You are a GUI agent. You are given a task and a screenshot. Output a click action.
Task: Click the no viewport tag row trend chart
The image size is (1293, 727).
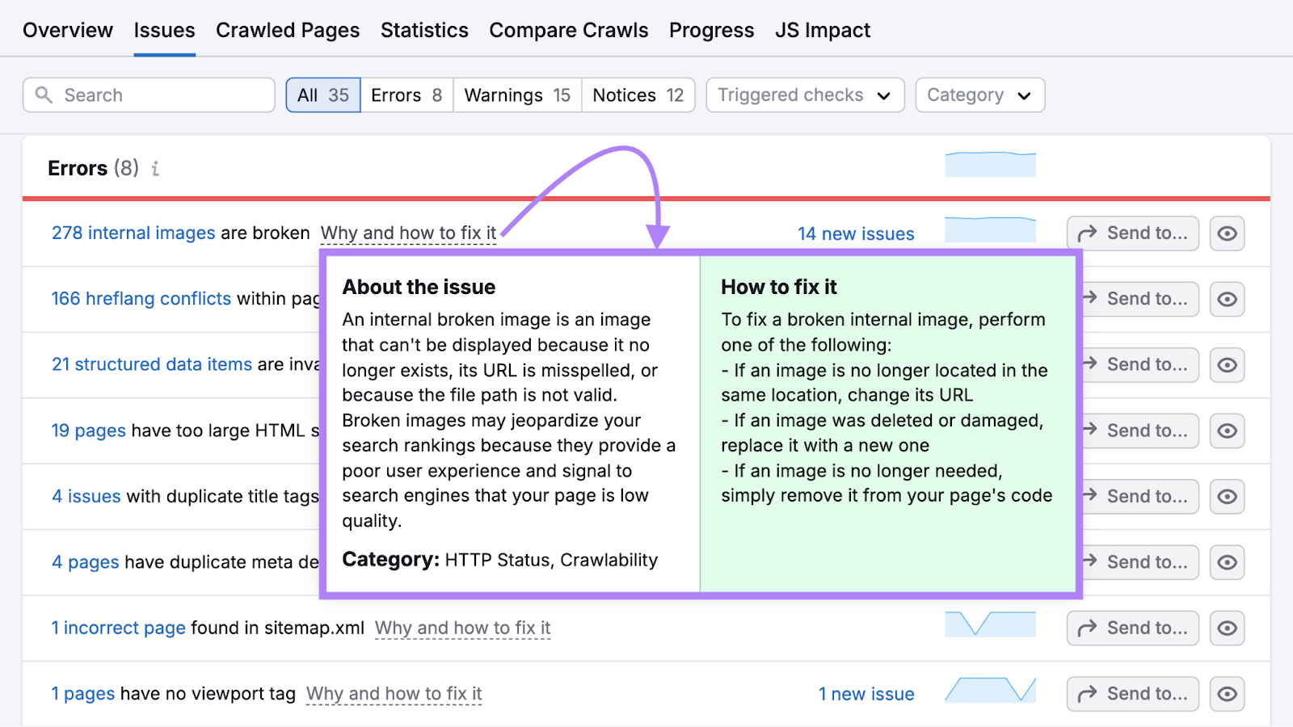pyautogui.click(x=991, y=690)
